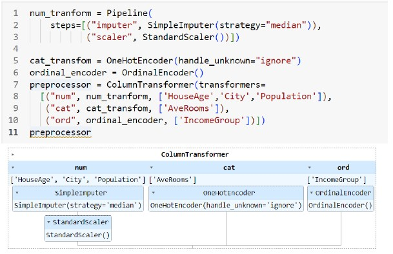Image resolution: width=393 pixels, height=254 pixels.
Task: Click the "num" string on line 8
Action: 63,97
